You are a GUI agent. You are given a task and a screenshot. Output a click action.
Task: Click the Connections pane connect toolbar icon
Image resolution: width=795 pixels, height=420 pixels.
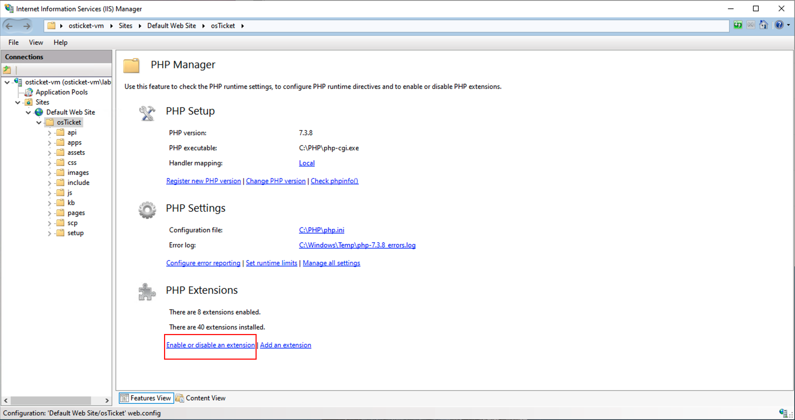(x=7, y=70)
